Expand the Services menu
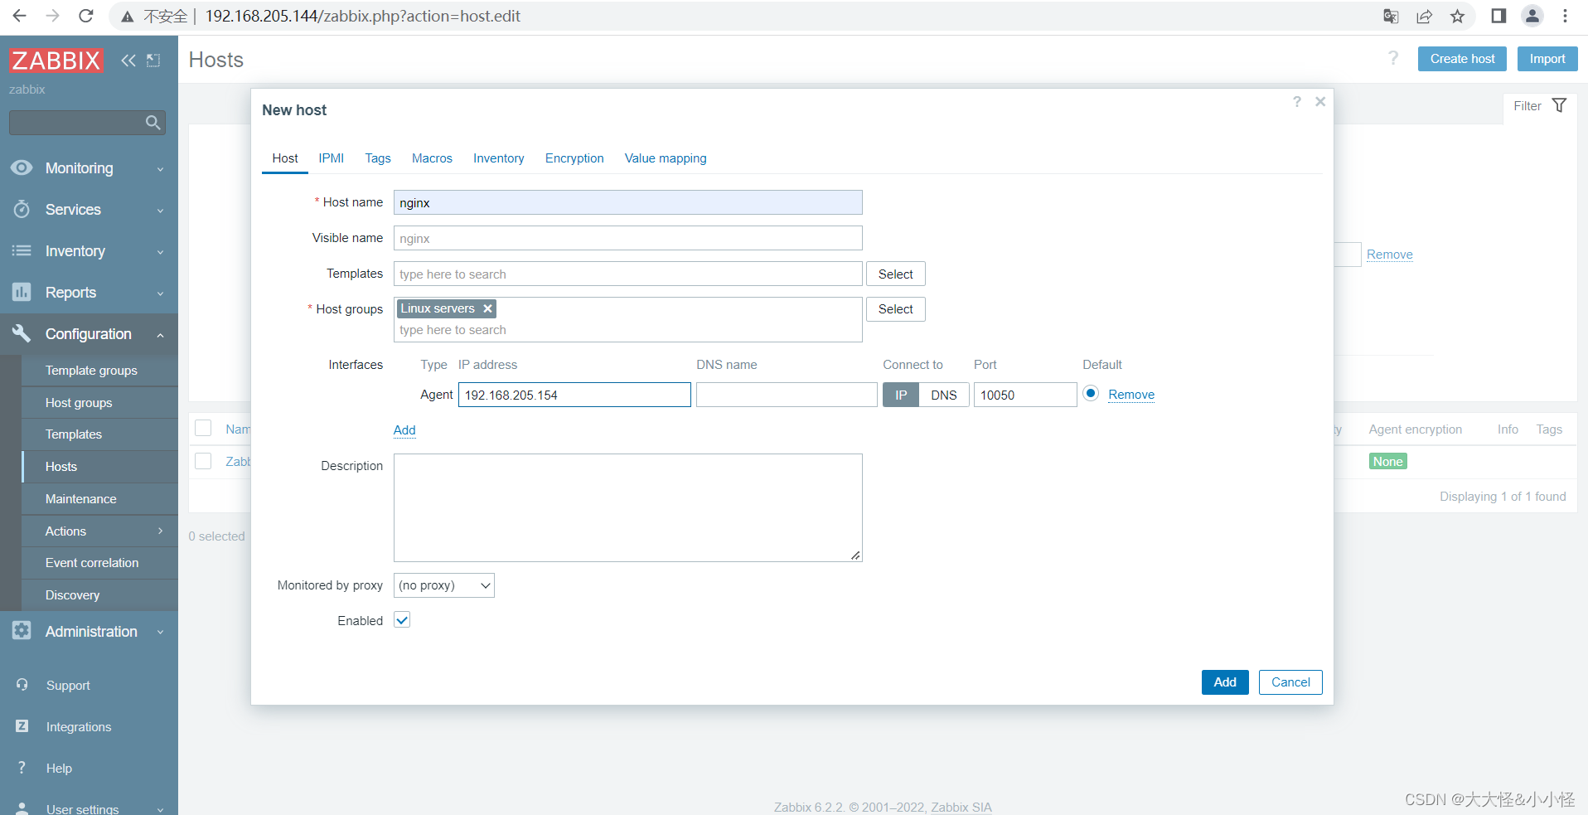The height and width of the screenshot is (815, 1588). tap(160, 211)
